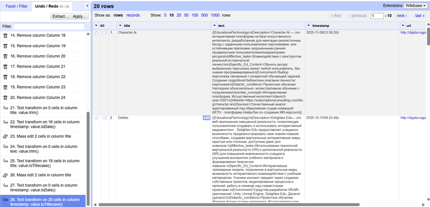Select history step 19 trash icon
Image resolution: width=430 pixels, height=207 pixels.
(x=5, y=87)
